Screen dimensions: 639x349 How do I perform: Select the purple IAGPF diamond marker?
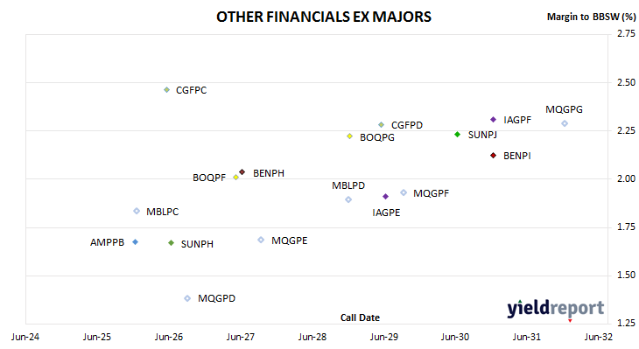point(493,119)
